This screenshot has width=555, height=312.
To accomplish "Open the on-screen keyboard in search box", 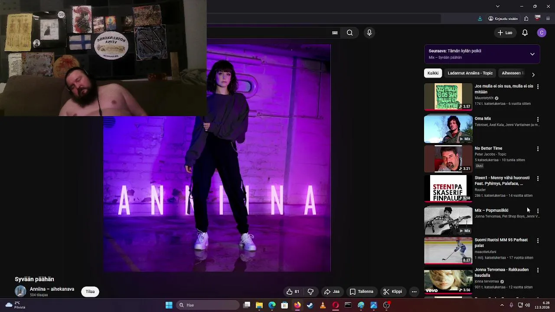I will (x=335, y=32).
